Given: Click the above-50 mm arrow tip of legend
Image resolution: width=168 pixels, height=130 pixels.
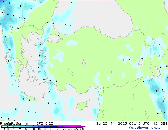Looking at the screenshot, I should click(x=84, y=127).
